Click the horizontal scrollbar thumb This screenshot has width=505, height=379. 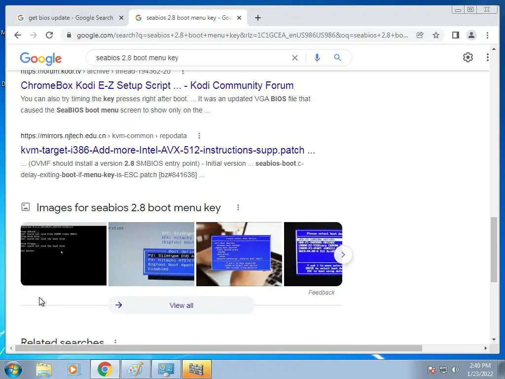pyautogui.click(x=218, y=348)
